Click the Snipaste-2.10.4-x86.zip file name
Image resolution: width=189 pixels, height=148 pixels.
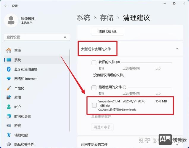[x=109, y=103]
